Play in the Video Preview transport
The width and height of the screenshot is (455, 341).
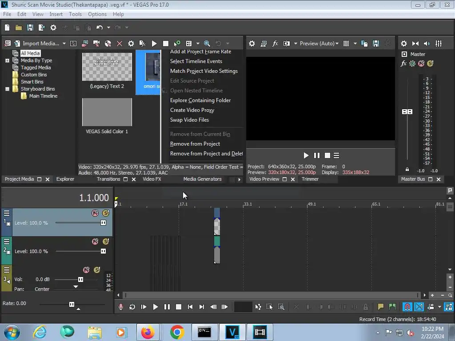pos(306,156)
